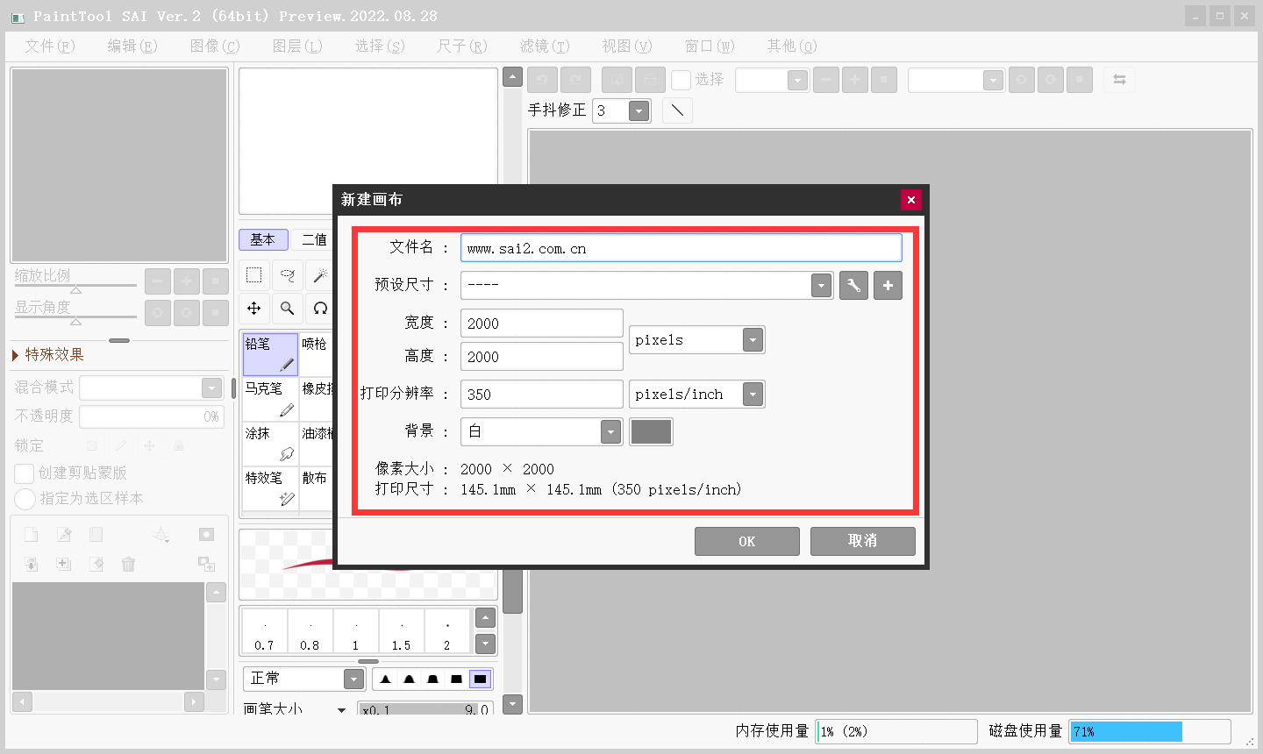Image resolution: width=1263 pixels, height=754 pixels.
Task: Enable 指定为选区样本 selection source option
Action: [x=25, y=499]
